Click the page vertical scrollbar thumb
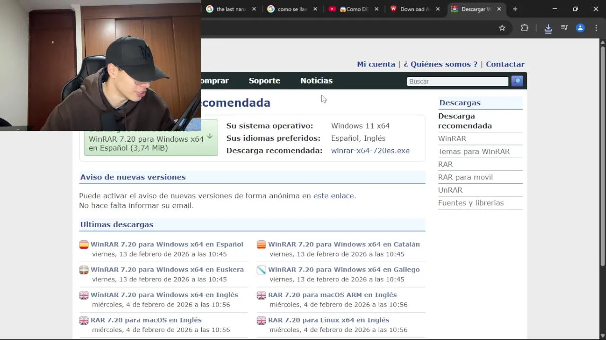Image resolution: width=606 pixels, height=340 pixels. pos(602,156)
